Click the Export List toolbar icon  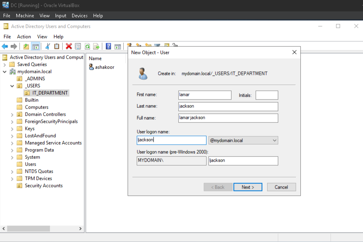click(96, 46)
